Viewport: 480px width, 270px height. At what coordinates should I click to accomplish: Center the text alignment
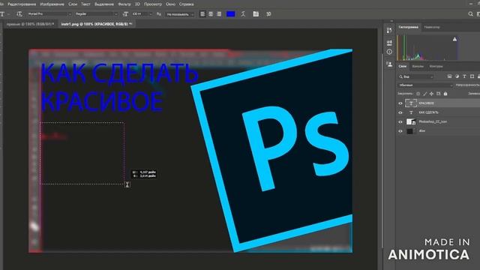coord(211,14)
